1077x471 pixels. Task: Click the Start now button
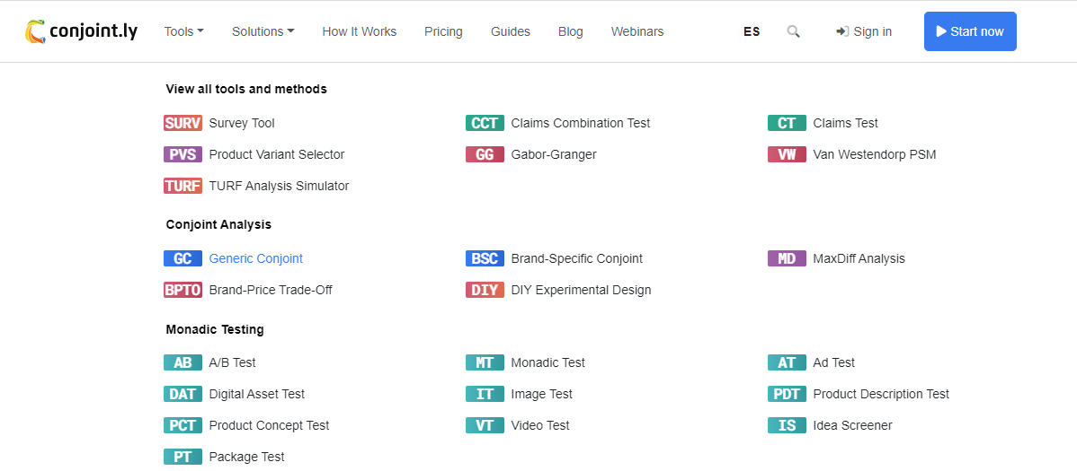coord(970,31)
